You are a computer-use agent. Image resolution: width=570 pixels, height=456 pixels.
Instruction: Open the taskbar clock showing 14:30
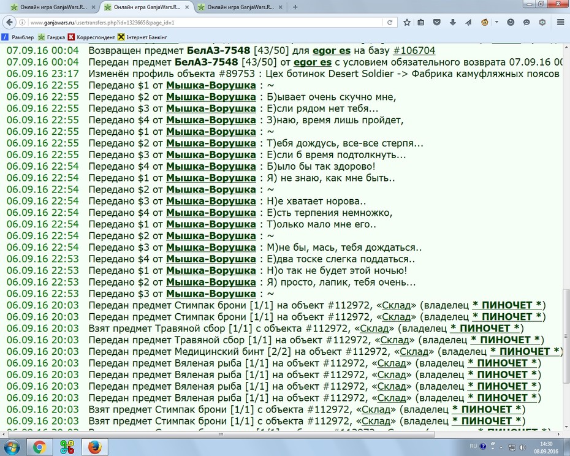546,447
